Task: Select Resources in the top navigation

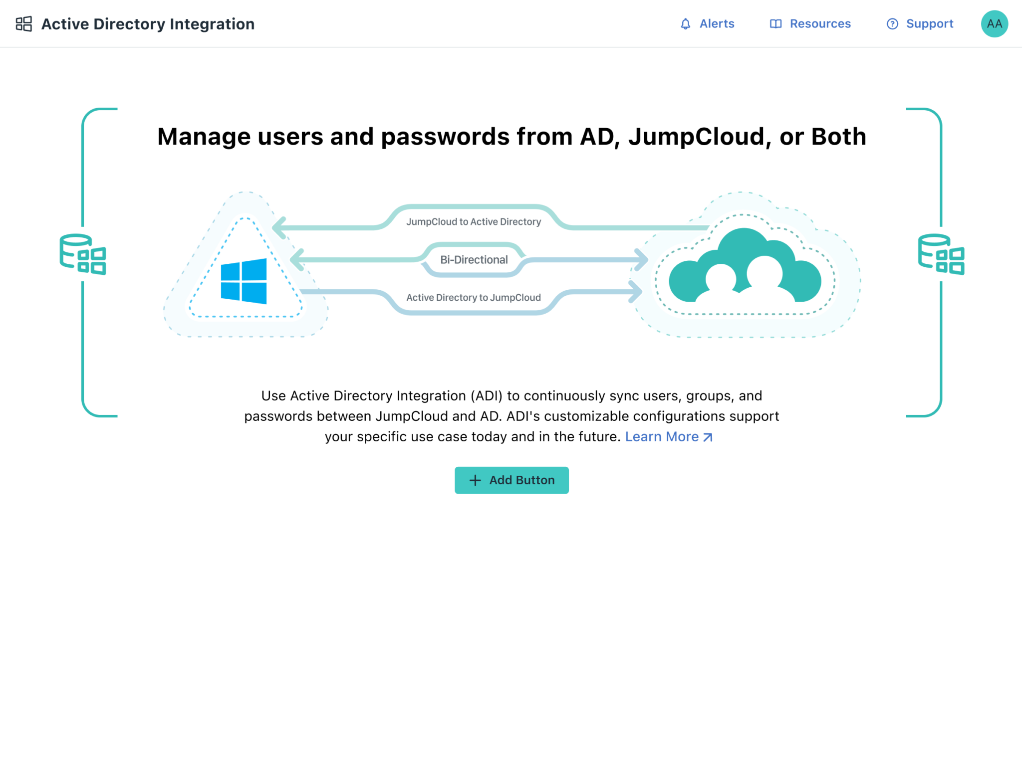Action: (x=820, y=23)
